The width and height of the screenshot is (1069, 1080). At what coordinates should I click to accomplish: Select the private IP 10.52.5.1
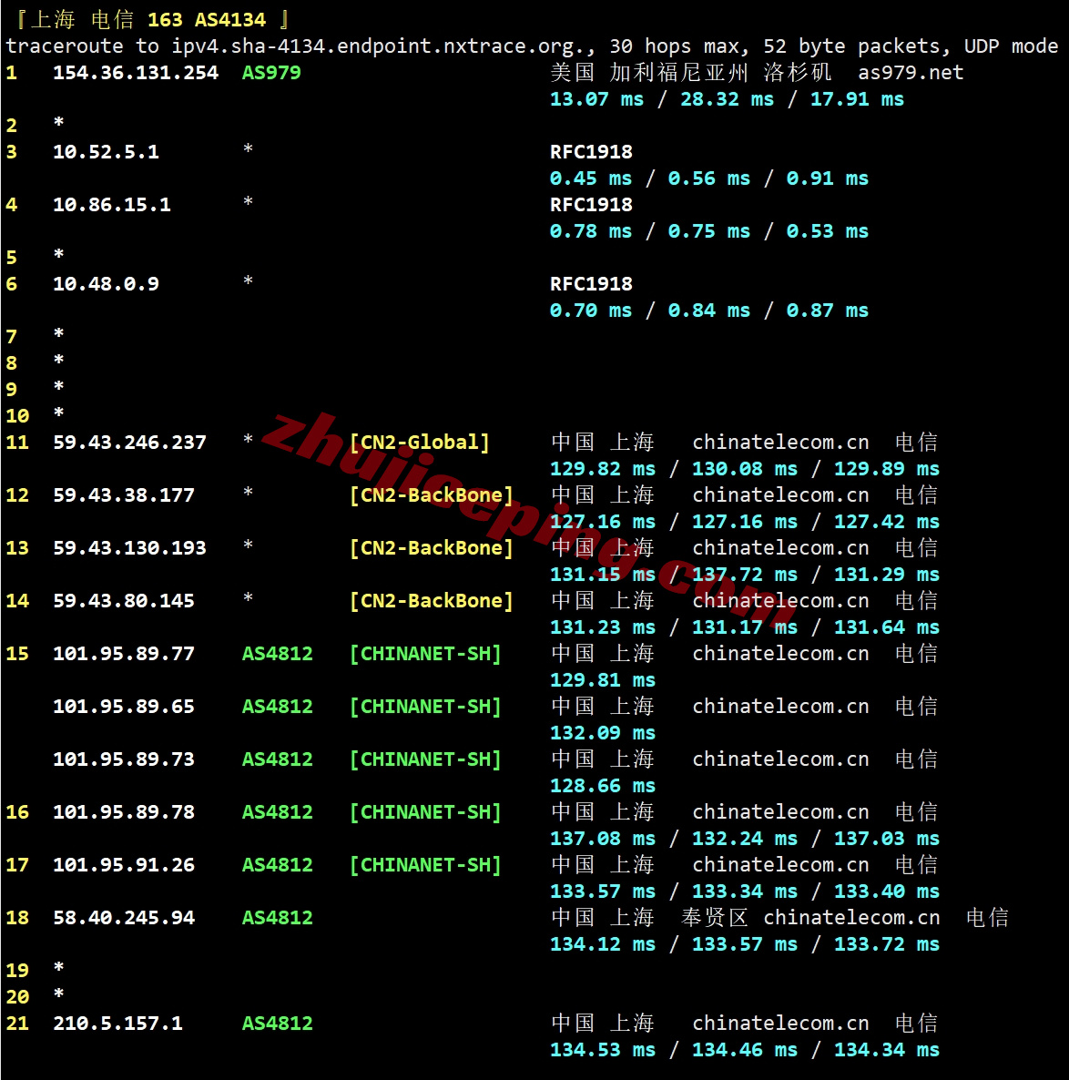[106, 152]
